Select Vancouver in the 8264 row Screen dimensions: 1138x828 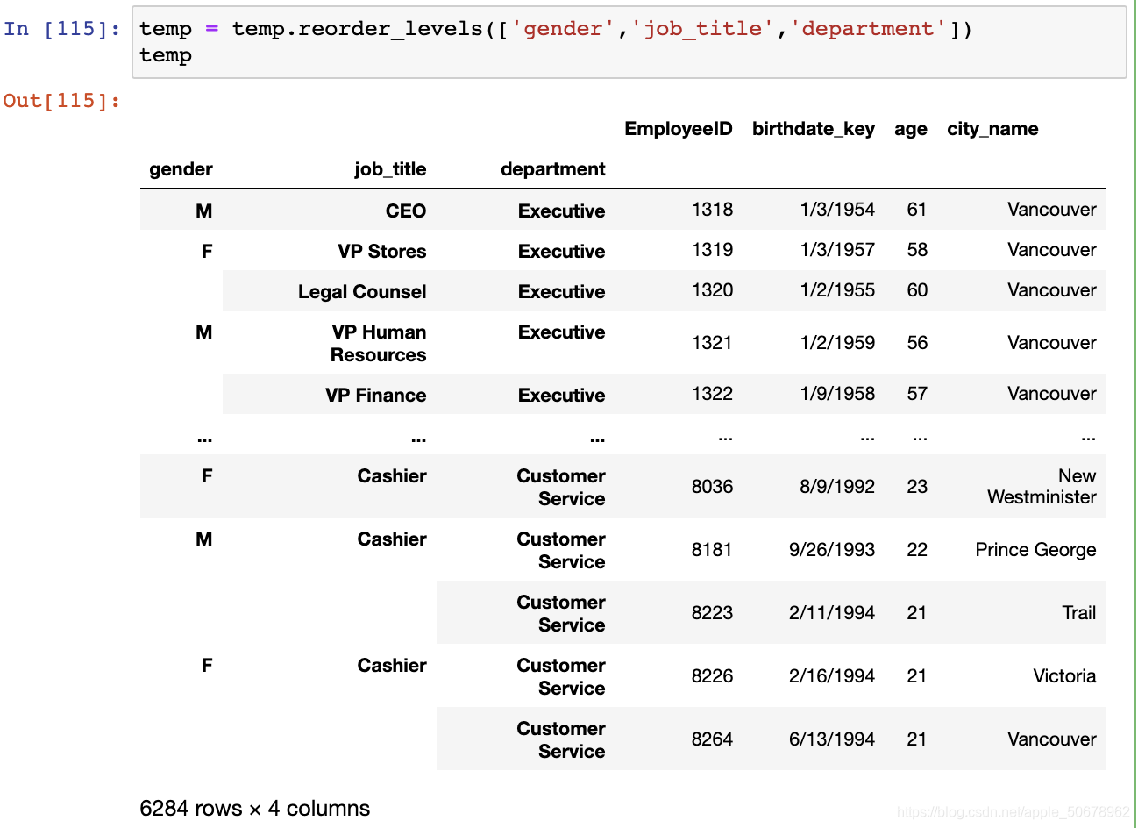[1052, 739]
